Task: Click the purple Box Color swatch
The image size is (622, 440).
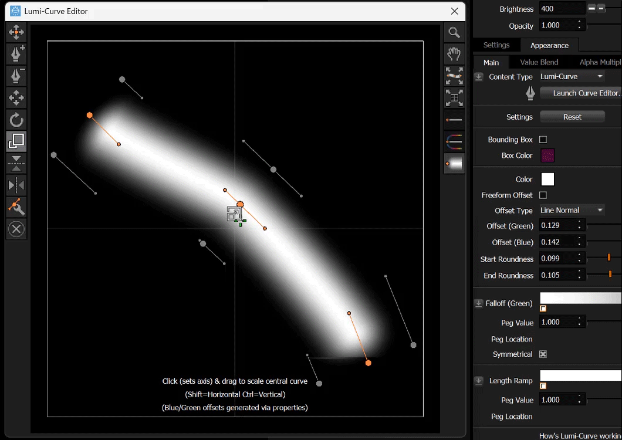Action: click(547, 155)
